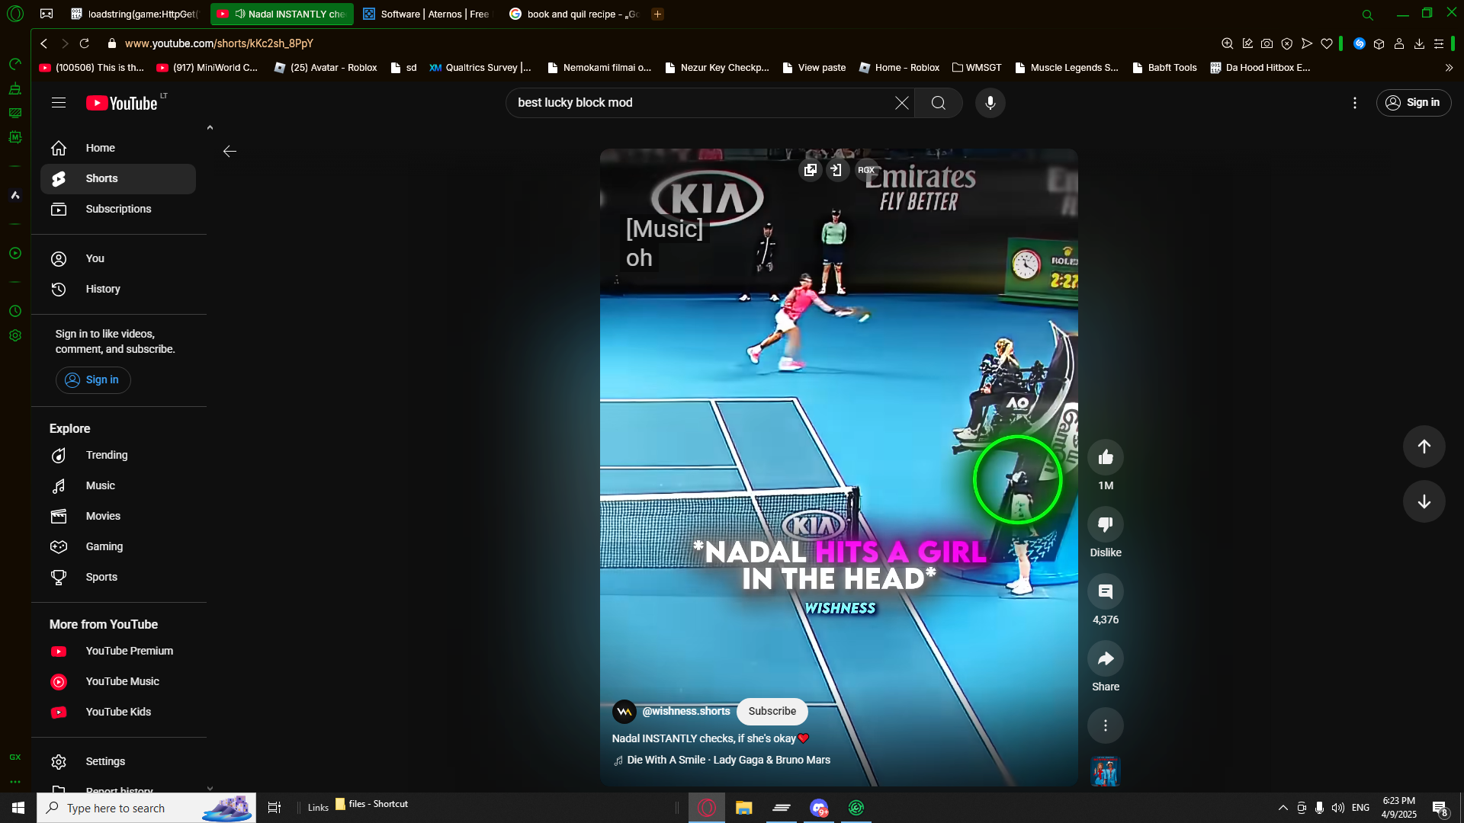The height and width of the screenshot is (823, 1464).
Task: Open the downloads icon in the toolbar
Action: [x=1419, y=43]
